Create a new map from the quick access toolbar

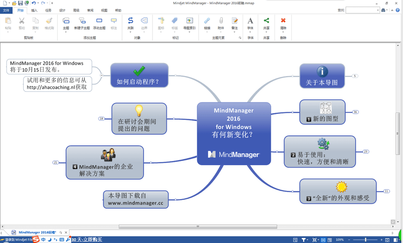coord(5,3)
